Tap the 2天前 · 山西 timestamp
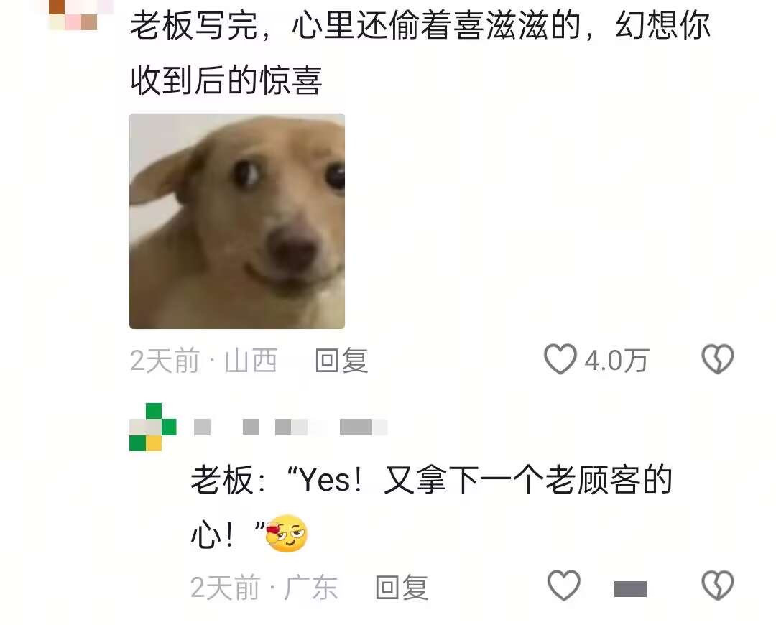 click(203, 360)
